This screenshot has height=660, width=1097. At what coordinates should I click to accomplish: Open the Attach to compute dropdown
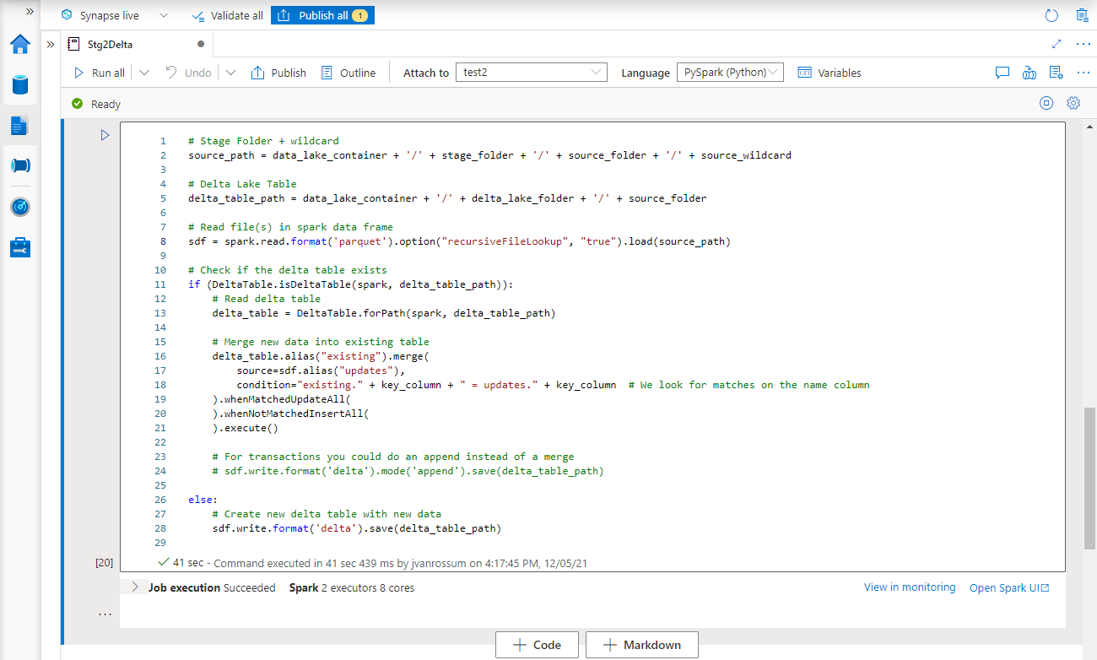(531, 72)
